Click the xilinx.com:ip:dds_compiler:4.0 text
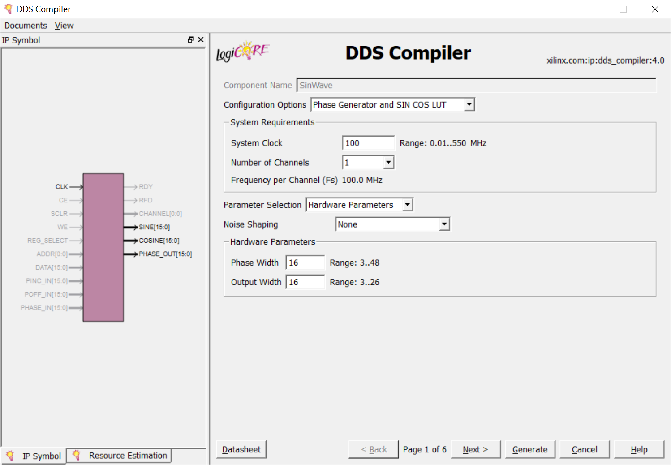671x465 pixels. (605, 60)
